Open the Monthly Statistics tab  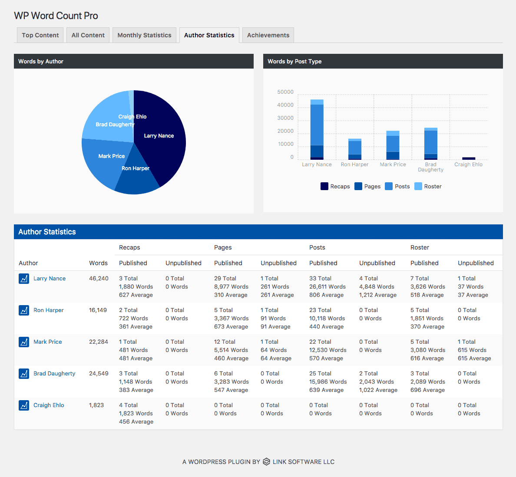(x=144, y=35)
